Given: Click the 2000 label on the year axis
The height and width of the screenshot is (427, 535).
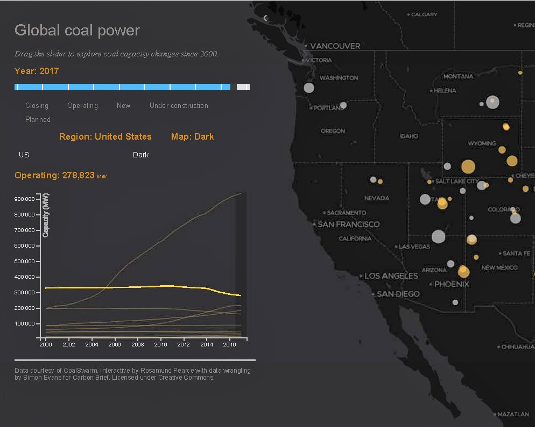Looking at the screenshot, I should [45, 344].
